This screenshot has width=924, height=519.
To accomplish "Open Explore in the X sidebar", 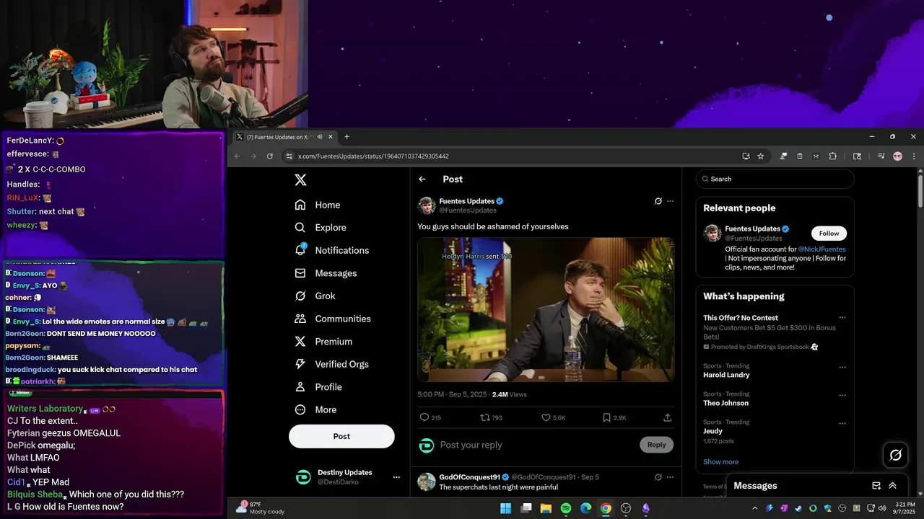I will coord(321,227).
